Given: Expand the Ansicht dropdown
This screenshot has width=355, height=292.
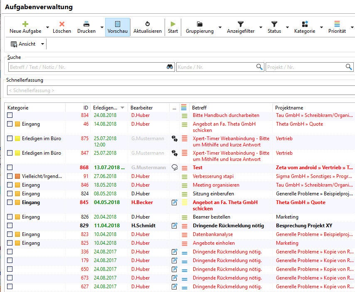Looking at the screenshot, I should (x=42, y=44).
